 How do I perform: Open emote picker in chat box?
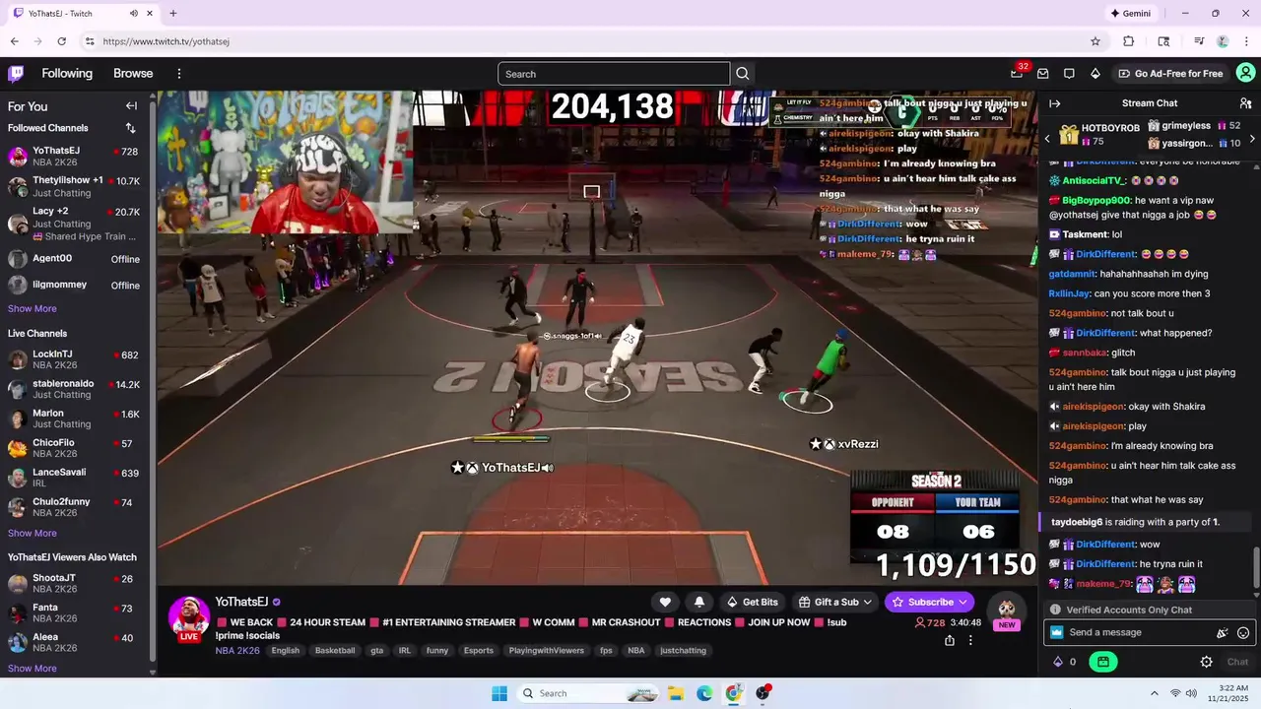click(x=1243, y=633)
